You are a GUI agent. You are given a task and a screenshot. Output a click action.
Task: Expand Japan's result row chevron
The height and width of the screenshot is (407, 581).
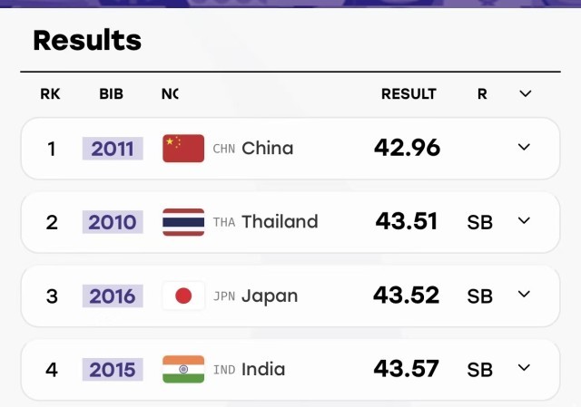pyautogui.click(x=524, y=295)
